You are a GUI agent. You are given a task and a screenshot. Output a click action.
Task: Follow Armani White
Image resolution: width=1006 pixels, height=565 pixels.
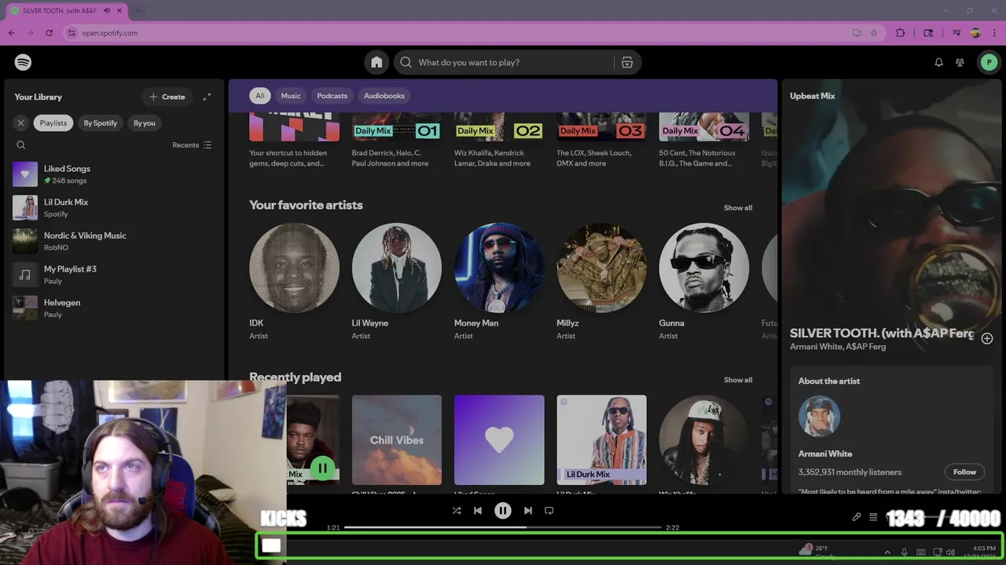click(x=964, y=472)
